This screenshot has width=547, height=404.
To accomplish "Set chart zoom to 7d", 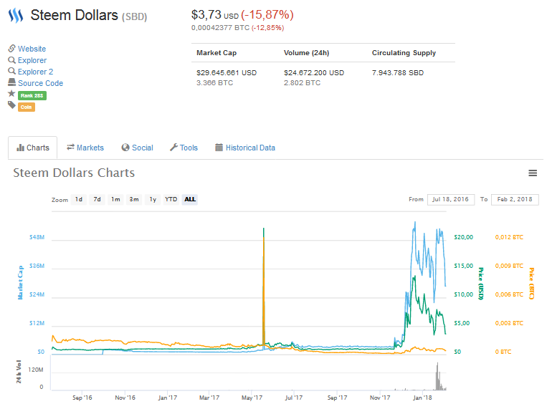I will tap(97, 199).
